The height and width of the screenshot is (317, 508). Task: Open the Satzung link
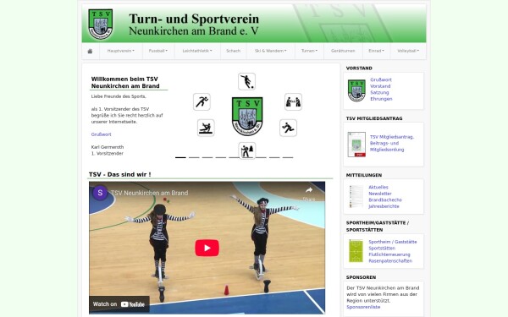click(x=379, y=92)
